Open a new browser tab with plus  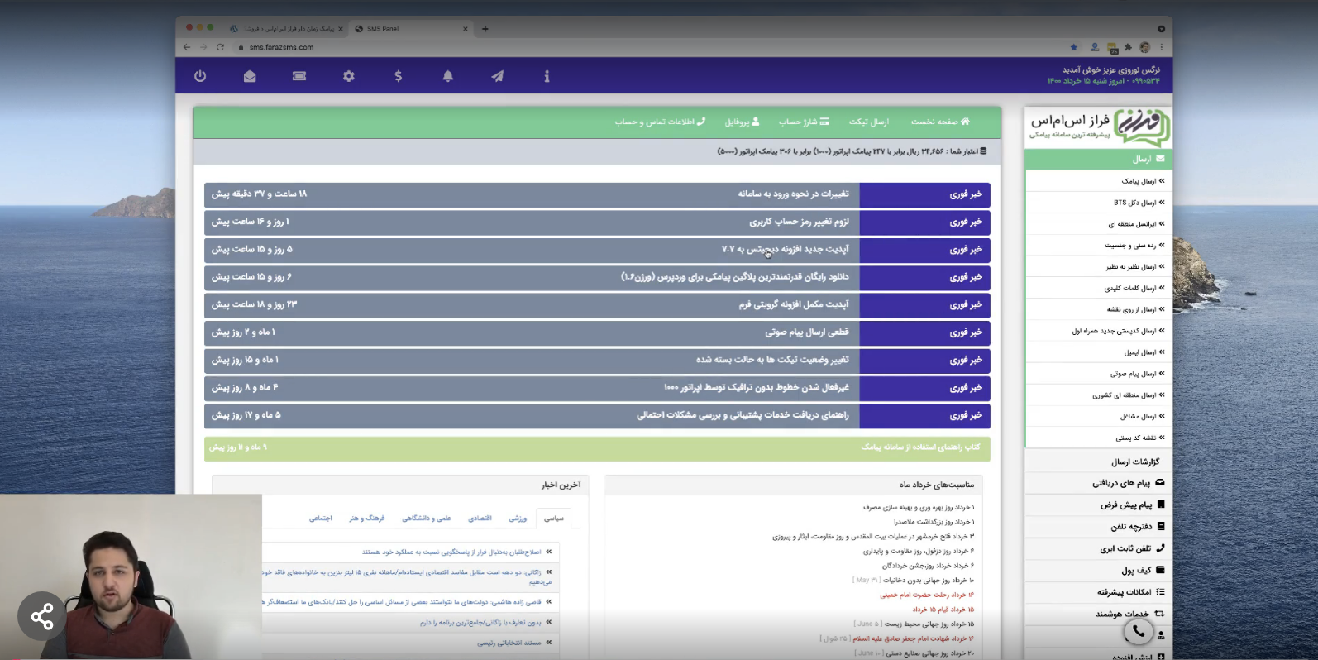[x=485, y=29]
